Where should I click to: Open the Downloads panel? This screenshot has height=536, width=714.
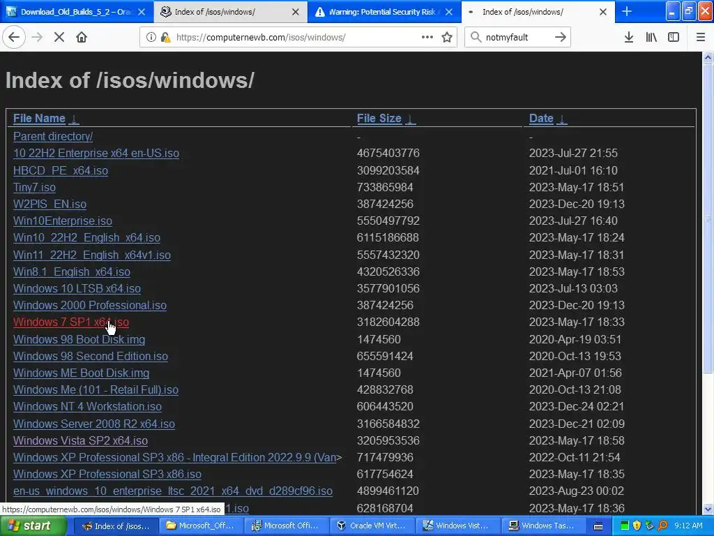tap(629, 37)
